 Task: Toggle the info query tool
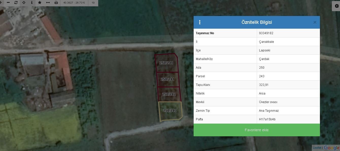pyautogui.click(x=32, y=3)
